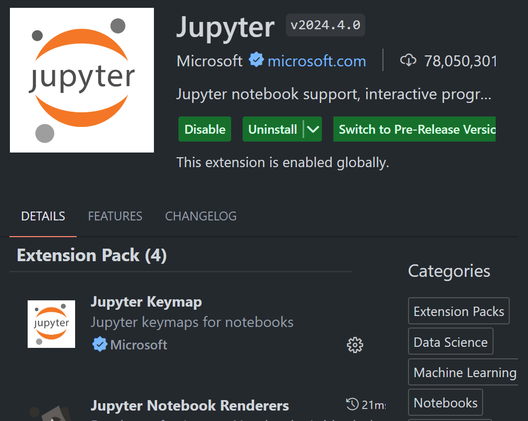The width and height of the screenshot is (528, 421).
Task: Select the Extension Packs category
Action: 459,311
